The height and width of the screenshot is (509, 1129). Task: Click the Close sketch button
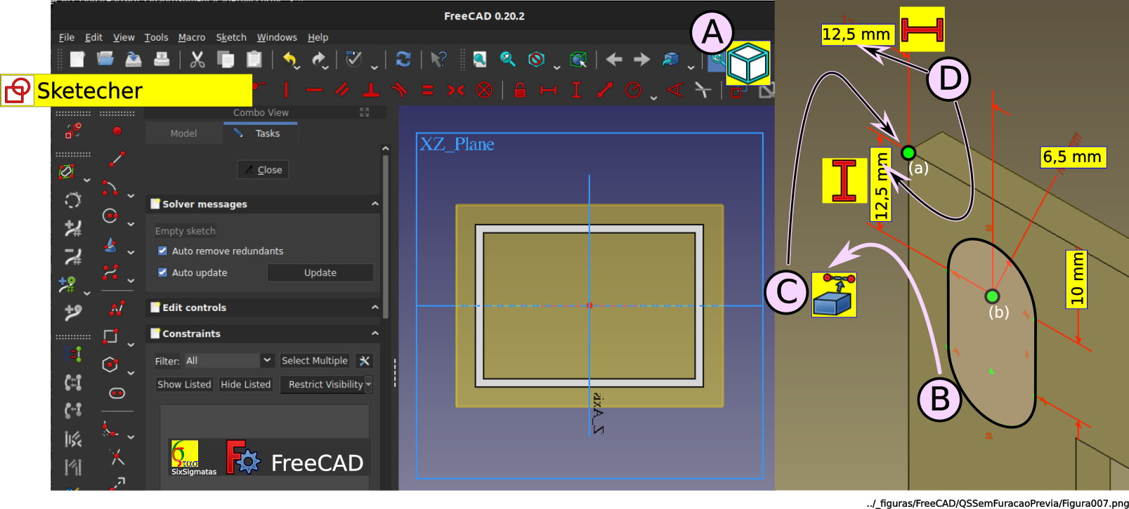(263, 170)
